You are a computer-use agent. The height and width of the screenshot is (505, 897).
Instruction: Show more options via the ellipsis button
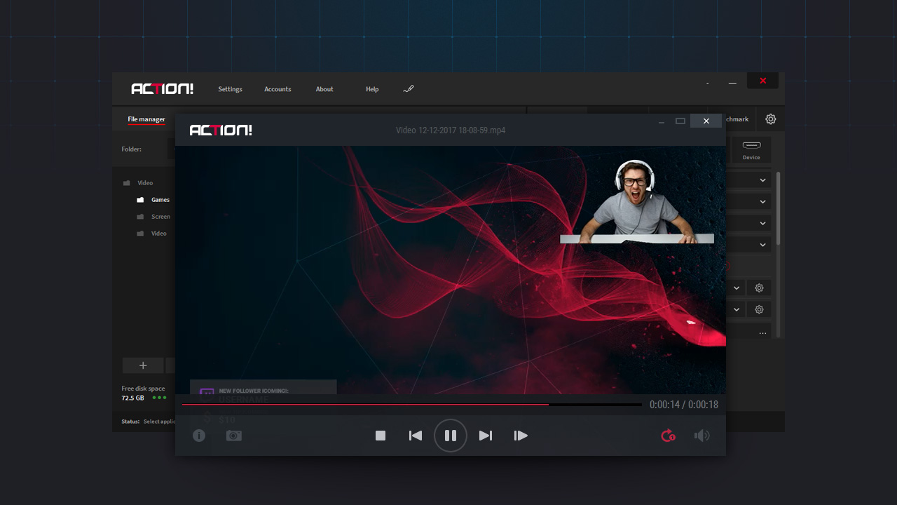pyautogui.click(x=762, y=332)
